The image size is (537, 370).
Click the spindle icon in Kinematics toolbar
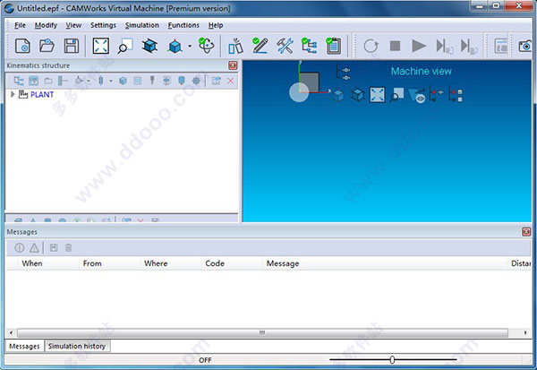[100, 81]
